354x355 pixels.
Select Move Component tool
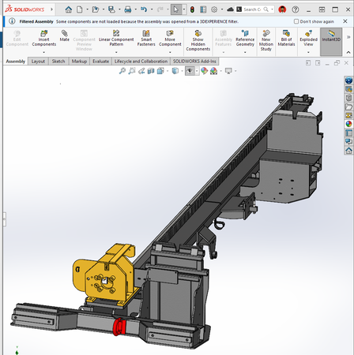click(x=170, y=38)
